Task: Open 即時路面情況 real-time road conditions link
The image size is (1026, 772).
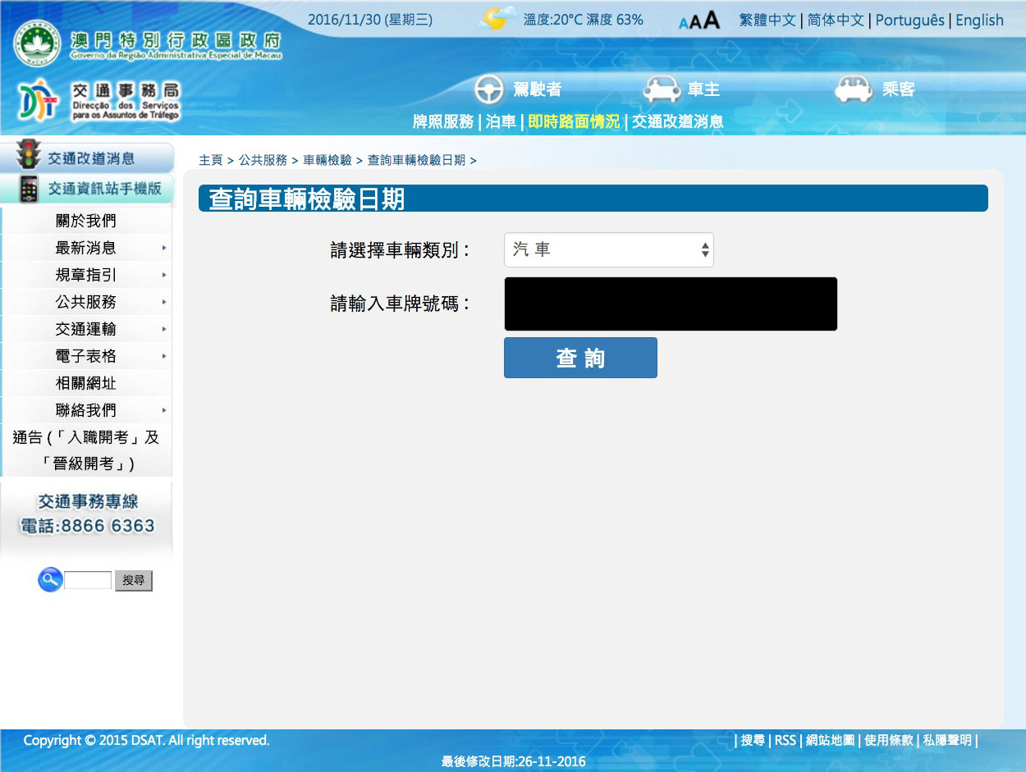Action: tap(573, 121)
